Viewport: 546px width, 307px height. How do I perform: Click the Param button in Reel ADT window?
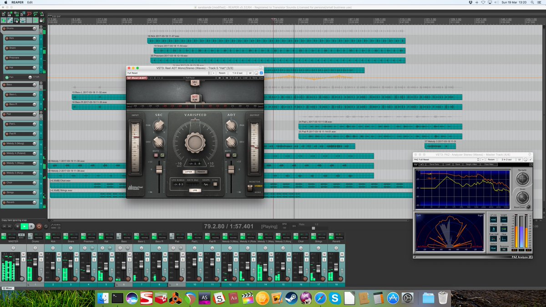pyautogui.click(x=222, y=73)
